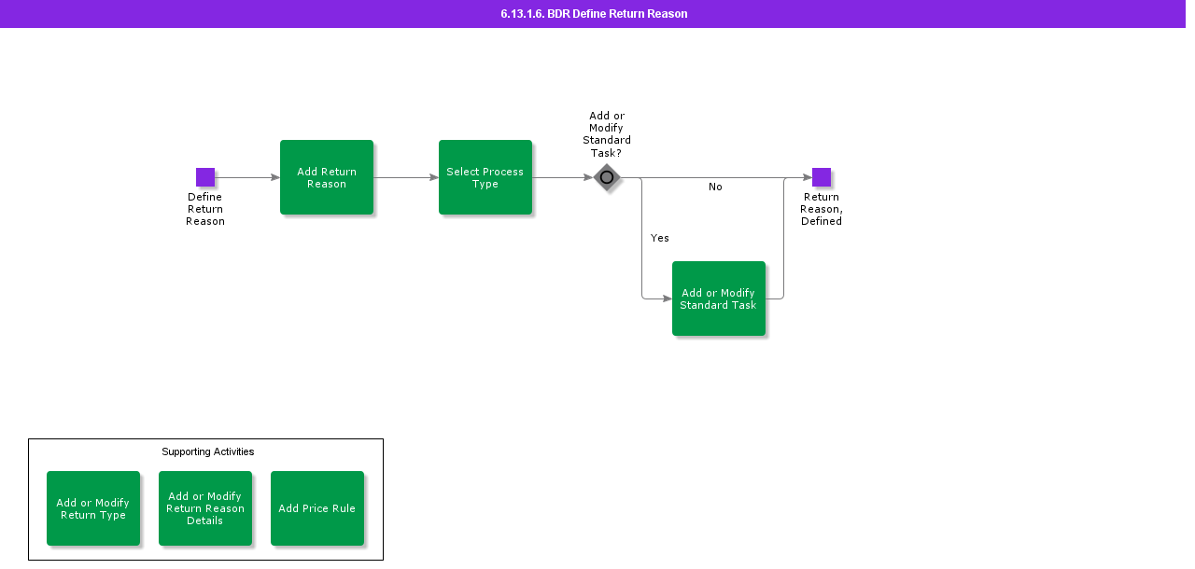Open the Add or Modify Return Reason Details box
This screenshot has height=569, width=1195.
(205, 508)
